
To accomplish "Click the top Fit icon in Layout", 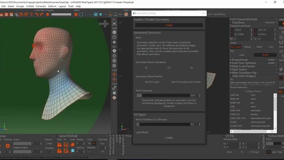I will click(66, 144).
